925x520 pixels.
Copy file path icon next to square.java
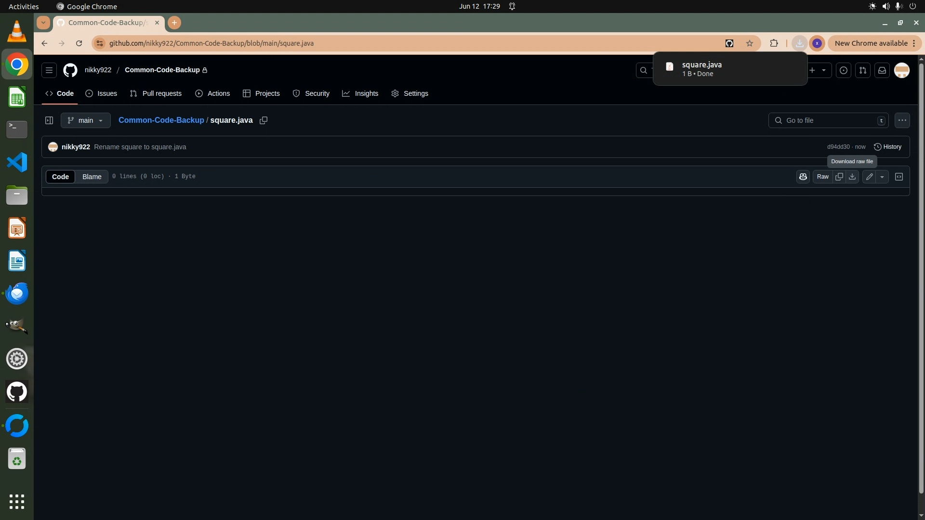(x=264, y=120)
